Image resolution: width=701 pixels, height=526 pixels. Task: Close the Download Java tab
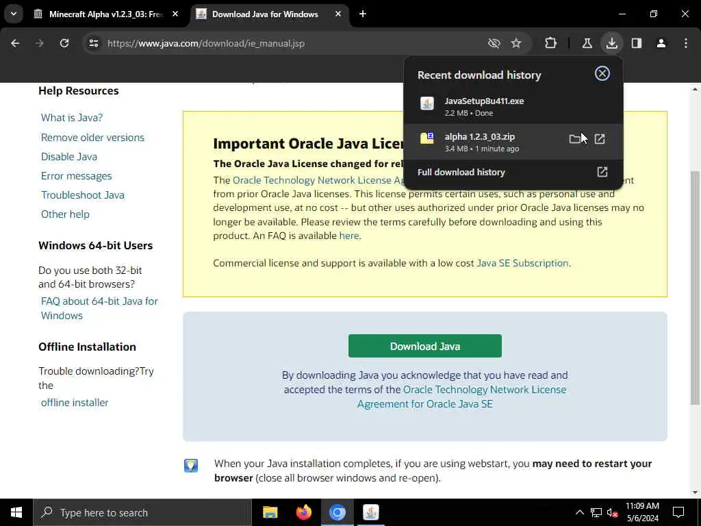(x=338, y=14)
